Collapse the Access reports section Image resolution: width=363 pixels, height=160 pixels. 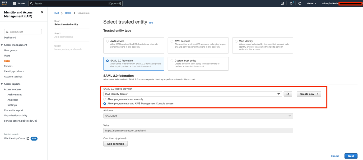pos(2,84)
